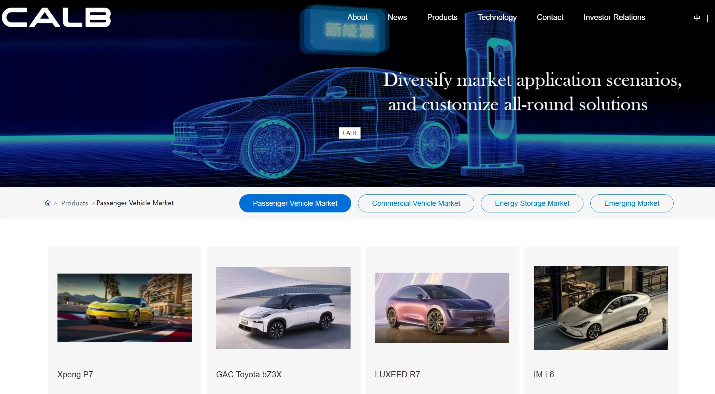Open Investor Relations
Screen dimensions: 715x394
point(614,17)
